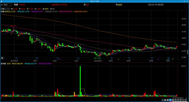The image size is (189, 102).
Task: Click the month marker above 03/01
Action: pos(129,58)
